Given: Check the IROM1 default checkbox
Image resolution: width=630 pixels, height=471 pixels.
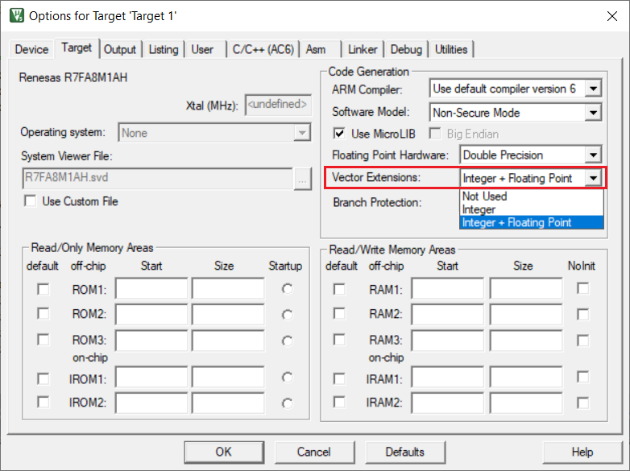Looking at the screenshot, I should click(x=43, y=378).
